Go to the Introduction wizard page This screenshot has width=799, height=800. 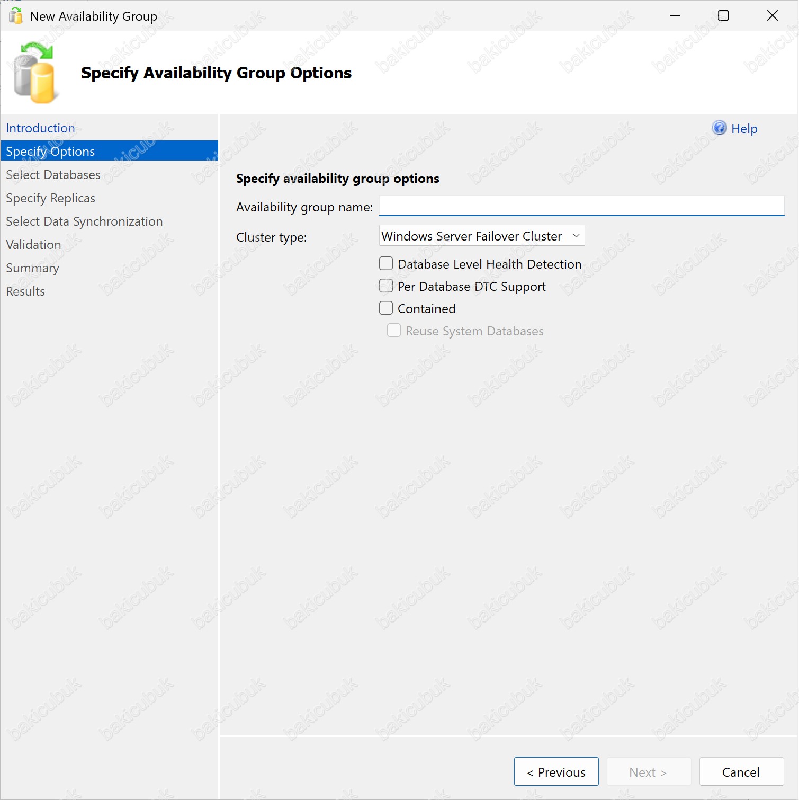coord(40,128)
